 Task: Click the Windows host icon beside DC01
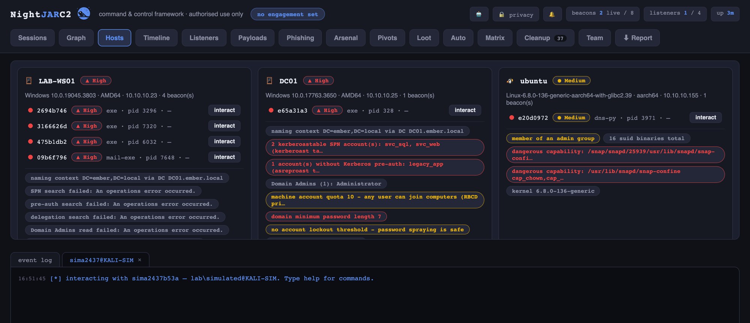269,81
